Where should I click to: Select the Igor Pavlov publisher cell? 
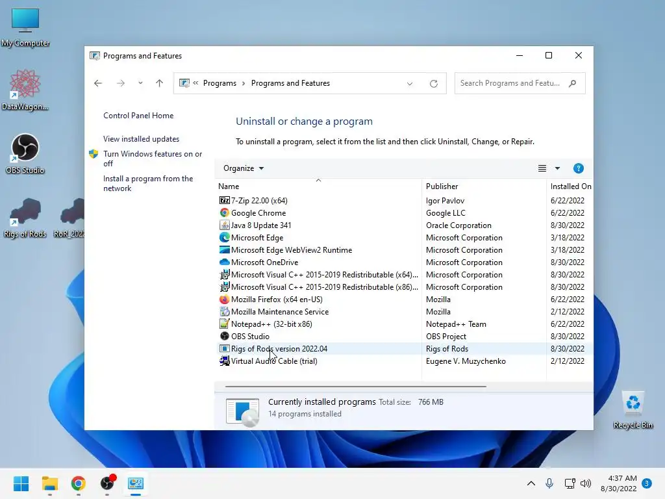[445, 200]
